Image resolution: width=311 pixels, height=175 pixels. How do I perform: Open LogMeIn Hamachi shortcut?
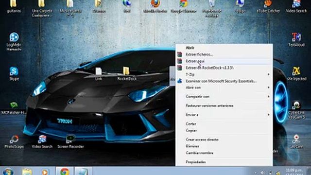click(x=14, y=41)
